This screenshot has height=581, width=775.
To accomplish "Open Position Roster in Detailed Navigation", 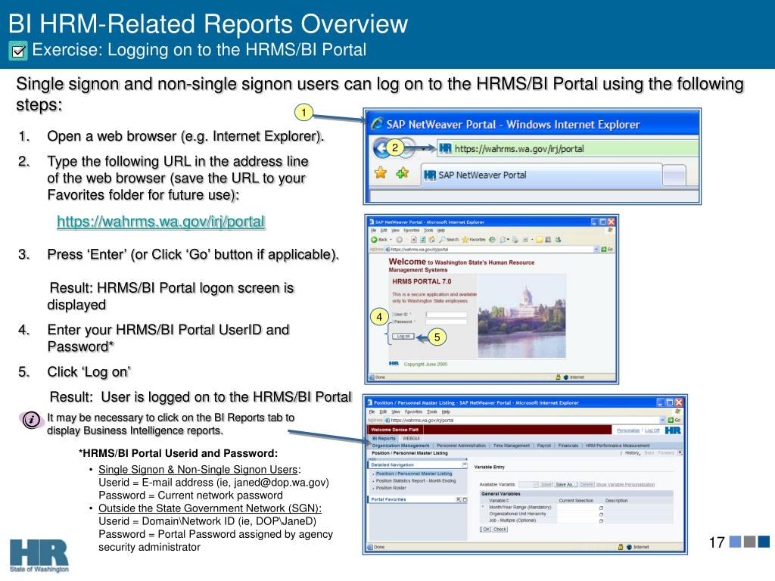I will point(391,488).
